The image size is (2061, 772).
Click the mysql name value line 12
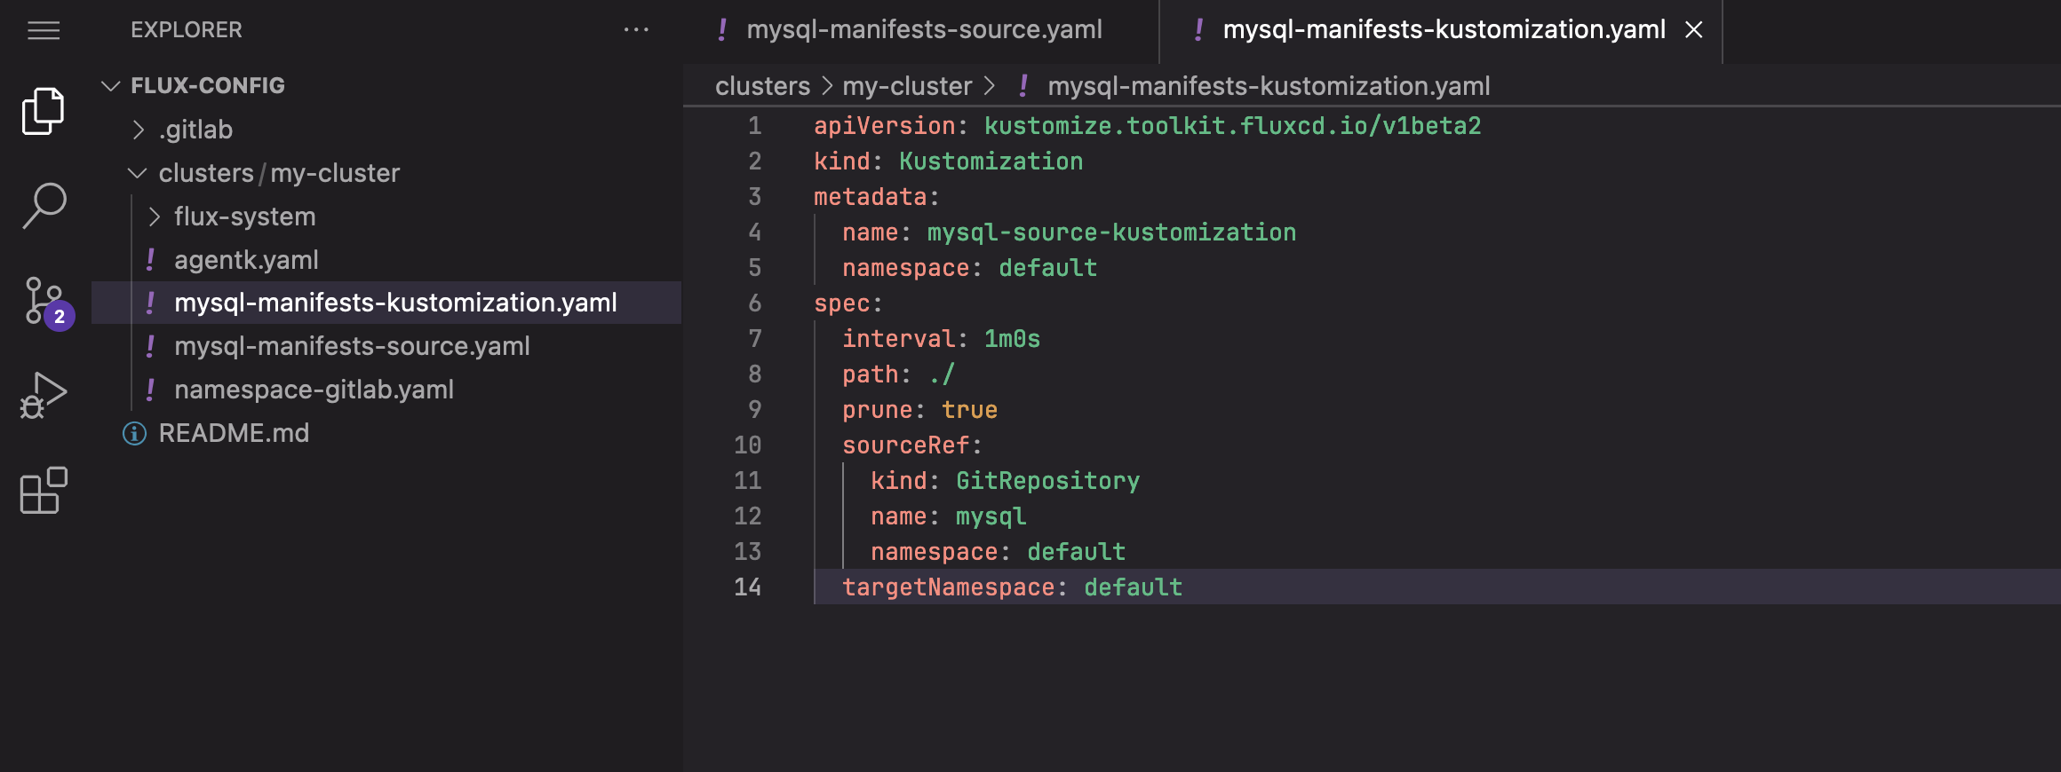coord(991,516)
